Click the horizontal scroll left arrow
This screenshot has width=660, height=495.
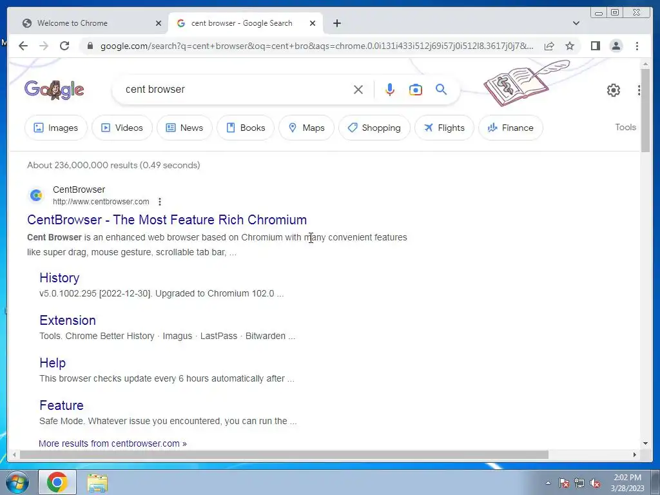pos(14,454)
